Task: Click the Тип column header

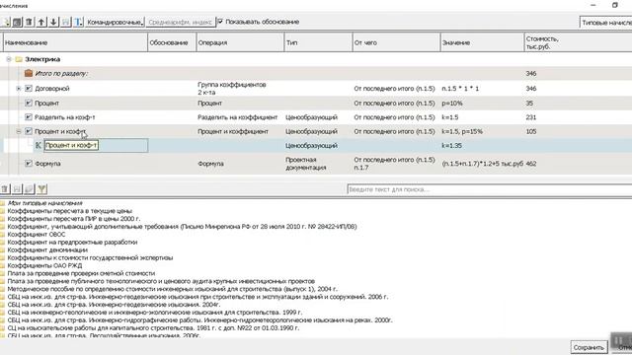Action: 318,42
